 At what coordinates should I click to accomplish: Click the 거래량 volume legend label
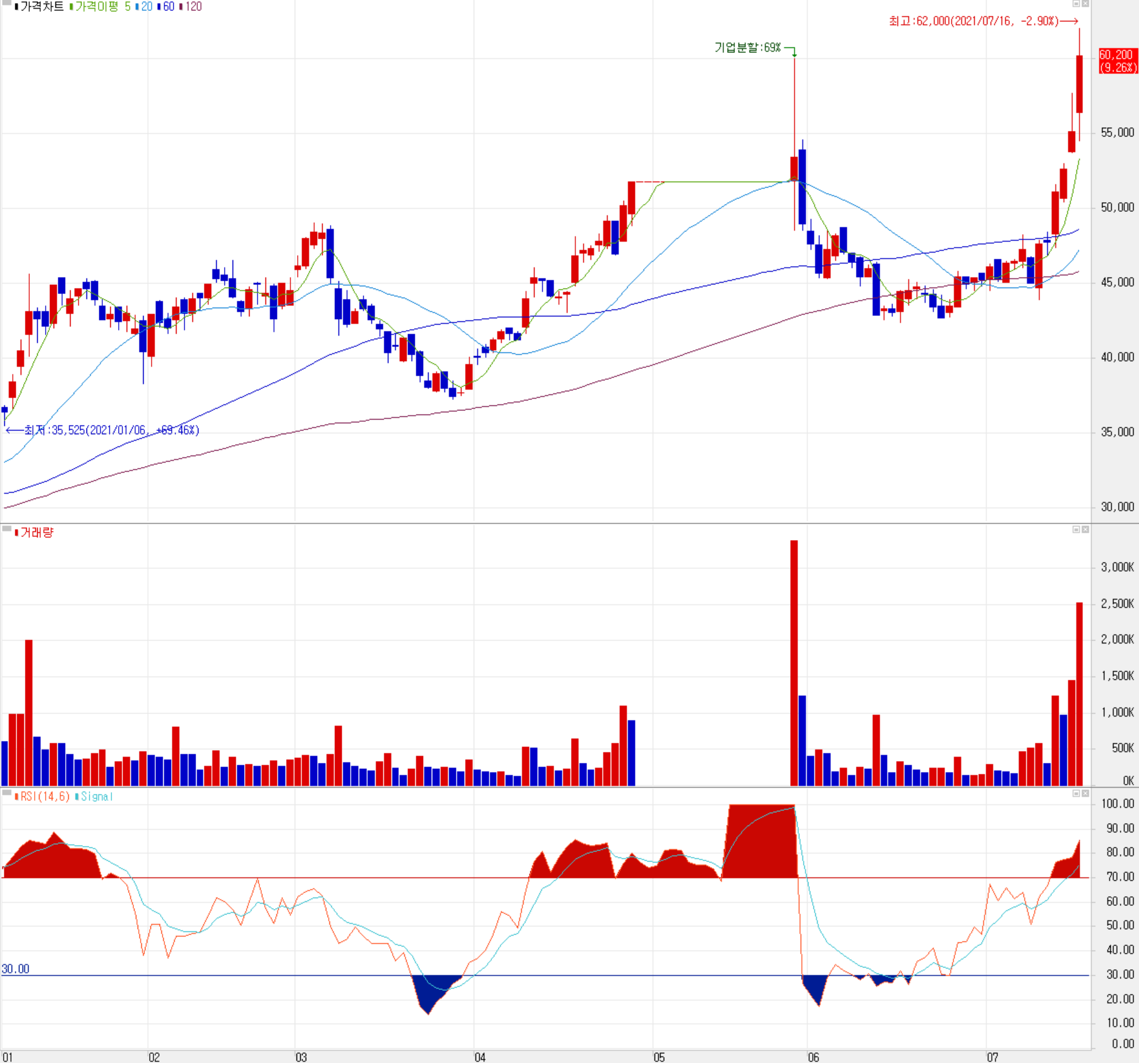37,533
